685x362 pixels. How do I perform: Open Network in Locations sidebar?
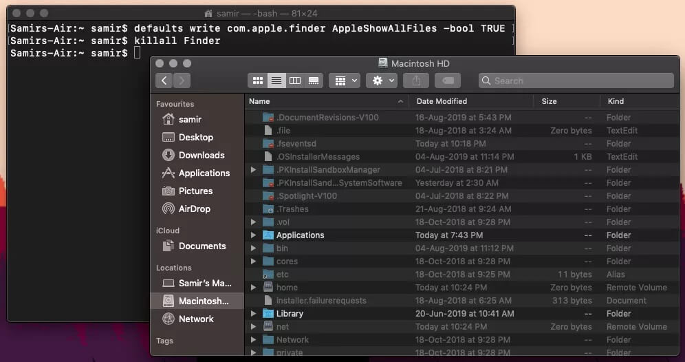tap(197, 319)
